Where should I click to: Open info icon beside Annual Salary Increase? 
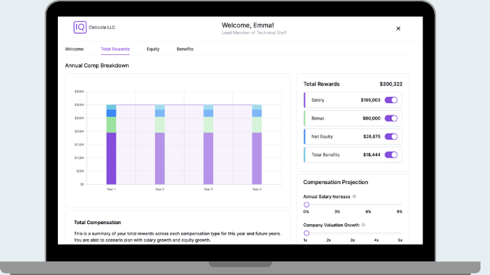[355, 196]
